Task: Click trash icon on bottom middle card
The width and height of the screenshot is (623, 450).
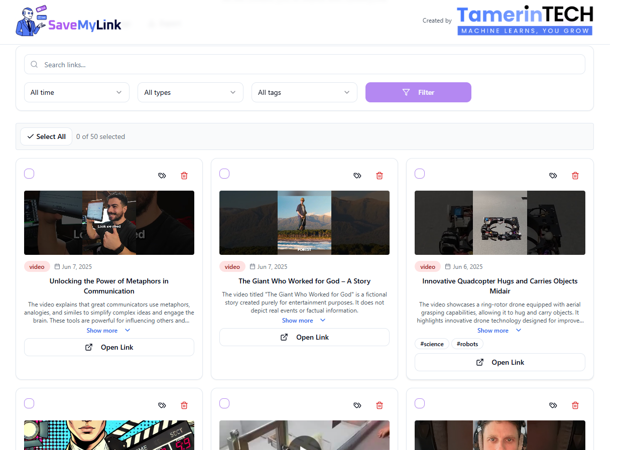Action: tap(380, 405)
